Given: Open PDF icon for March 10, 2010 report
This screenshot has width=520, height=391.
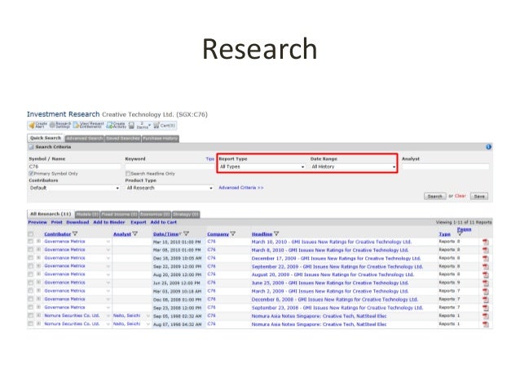Looking at the screenshot, I should click(486, 242).
